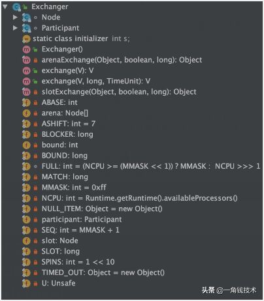
Task: Select the participant: Participant field
Action: click(x=82, y=220)
